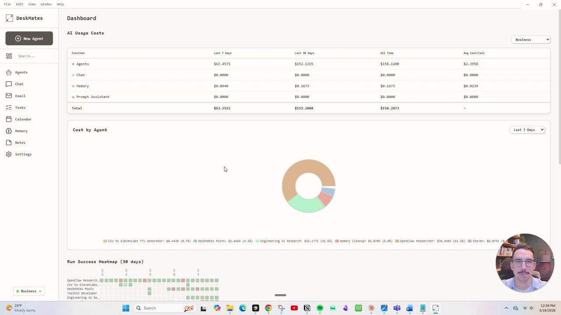Open Notion from the taskbar
The height and width of the screenshot is (315, 561).
click(x=307, y=308)
